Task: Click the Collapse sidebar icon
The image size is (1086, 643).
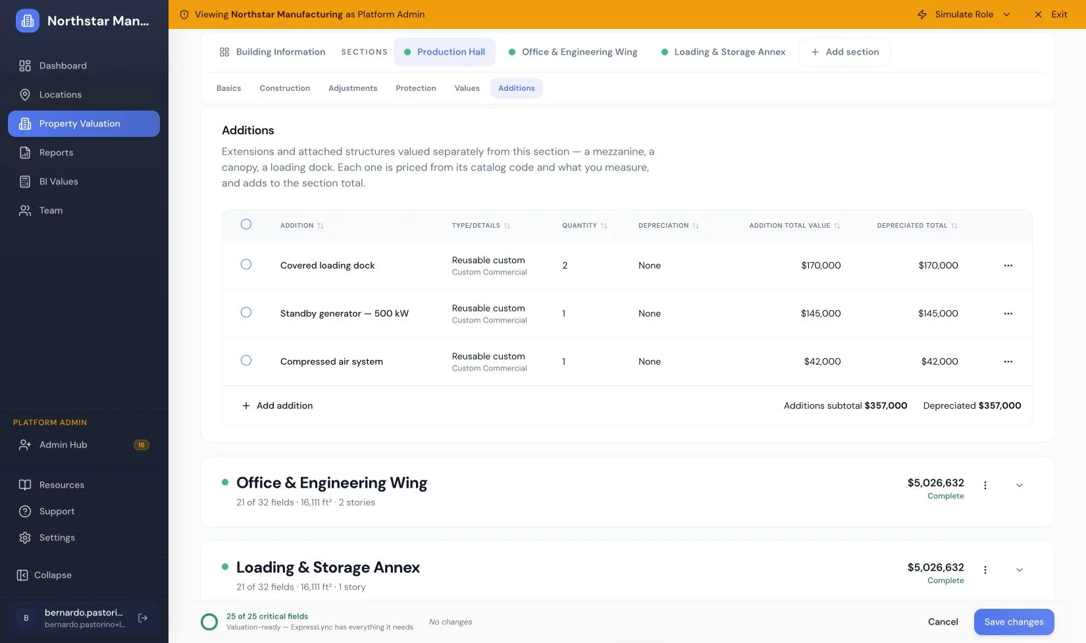Action: coord(22,575)
